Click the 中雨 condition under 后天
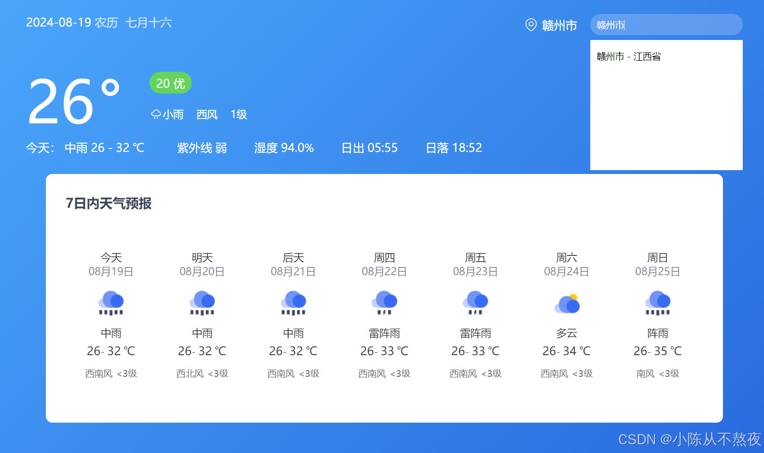764x453 pixels. (x=293, y=333)
